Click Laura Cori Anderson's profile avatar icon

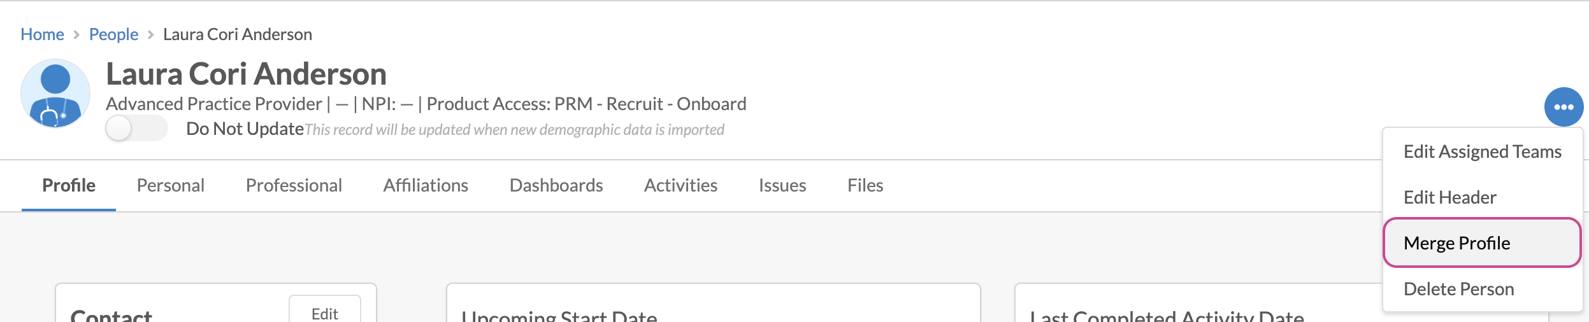tap(55, 94)
